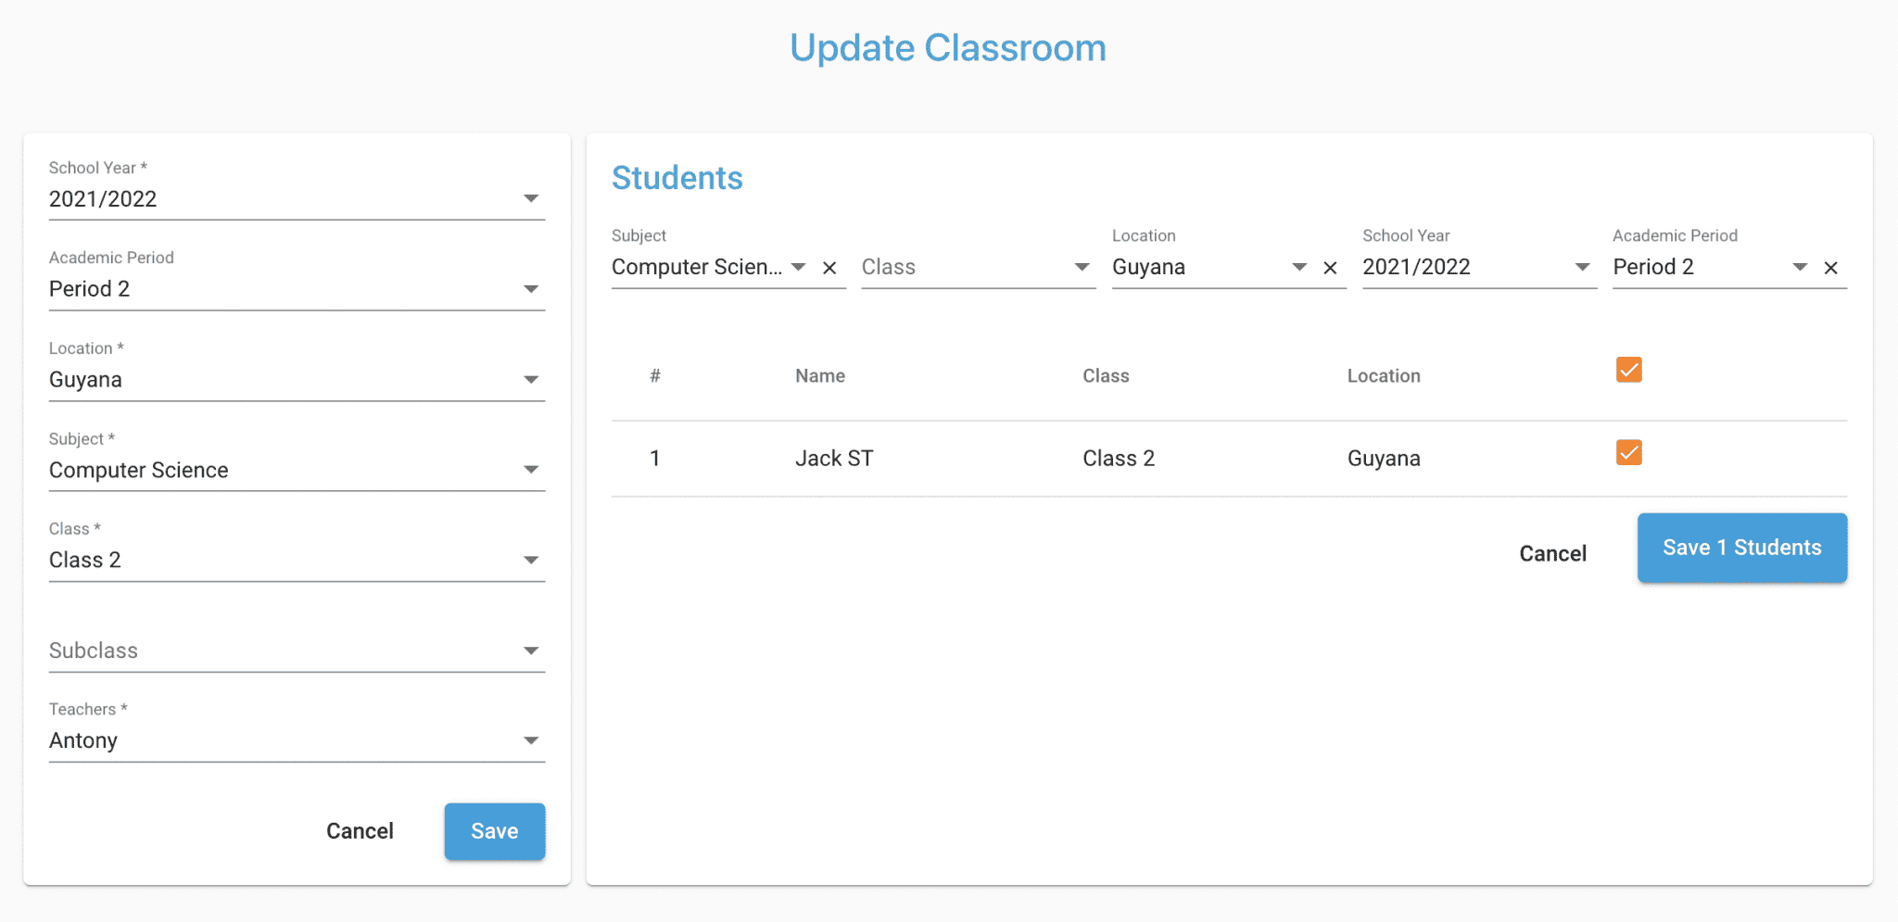Clear the Location filter Guyana
1898x922 pixels.
pyautogui.click(x=1330, y=268)
